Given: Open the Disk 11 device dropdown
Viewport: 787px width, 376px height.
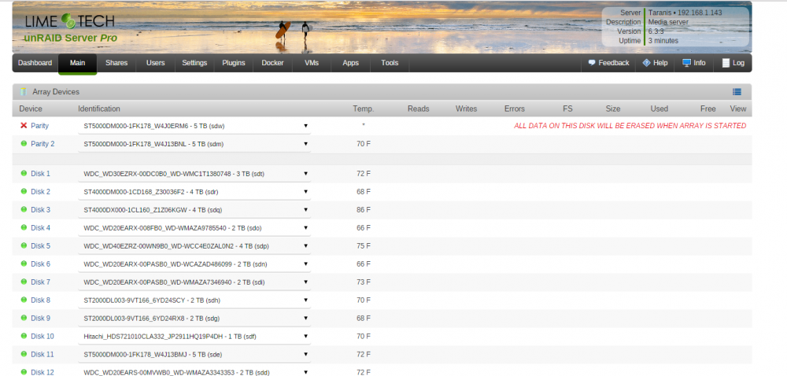Looking at the screenshot, I should coord(194,354).
